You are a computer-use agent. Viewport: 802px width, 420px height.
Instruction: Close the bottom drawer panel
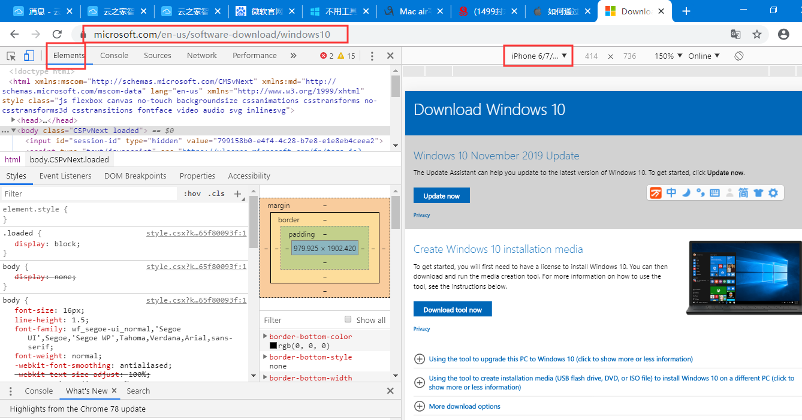click(x=390, y=391)
